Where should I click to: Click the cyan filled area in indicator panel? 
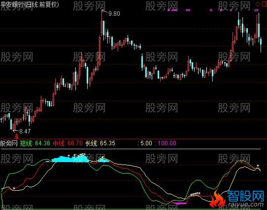click(70, 159)
